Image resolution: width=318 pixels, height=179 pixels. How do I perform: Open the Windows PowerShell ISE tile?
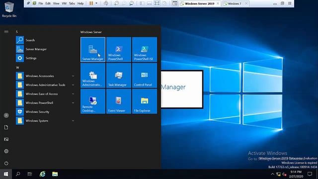145,50
